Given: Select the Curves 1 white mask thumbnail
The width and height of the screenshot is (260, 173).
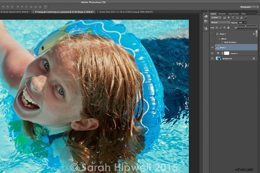Looking at the screenshot, I should pos(227,53).
